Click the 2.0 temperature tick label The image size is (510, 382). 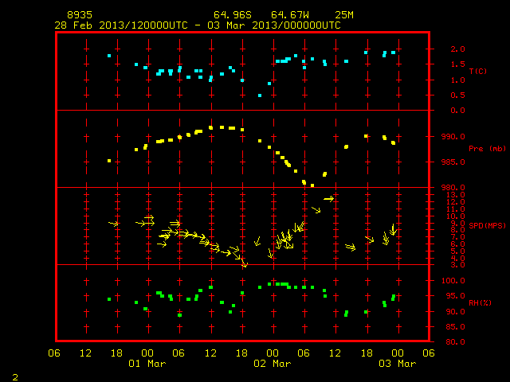[457, 49]
